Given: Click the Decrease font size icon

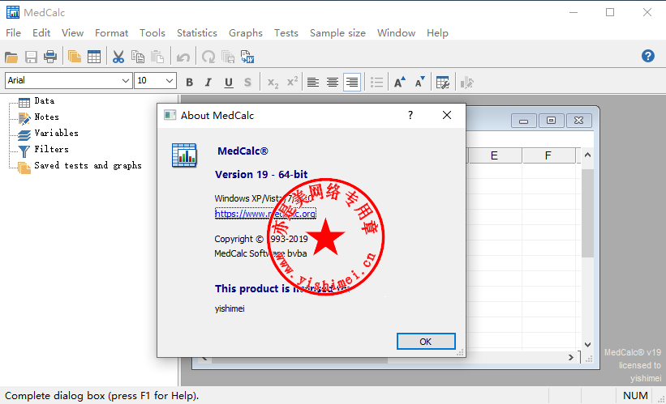Looking at the screenshot, I should pyautogui.click(x=419, y=83).
